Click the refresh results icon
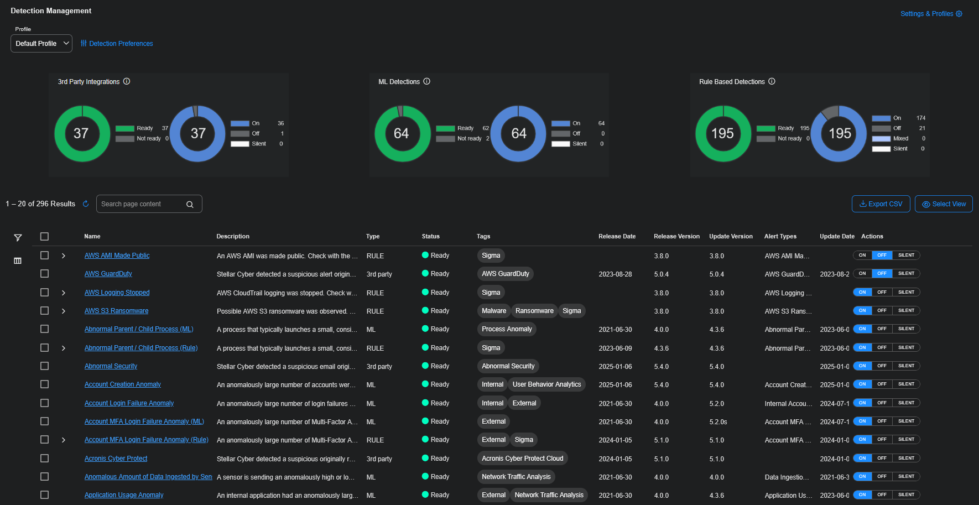The height and width of the screenshot is (505, 979). click(86, 204)
